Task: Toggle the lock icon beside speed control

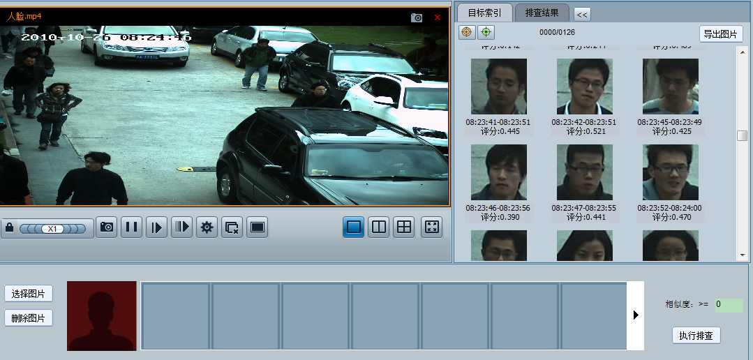Action: click(10, 228)
